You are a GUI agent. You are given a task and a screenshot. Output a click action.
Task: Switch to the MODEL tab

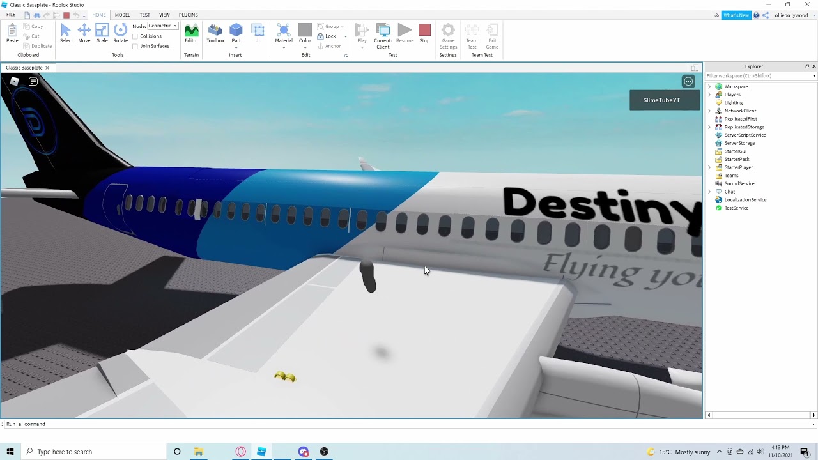(122, 15)
